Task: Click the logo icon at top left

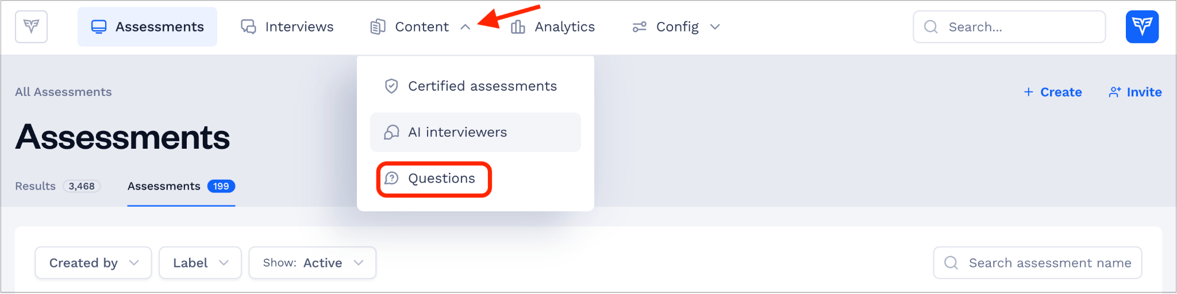Action: click(31, 26)
